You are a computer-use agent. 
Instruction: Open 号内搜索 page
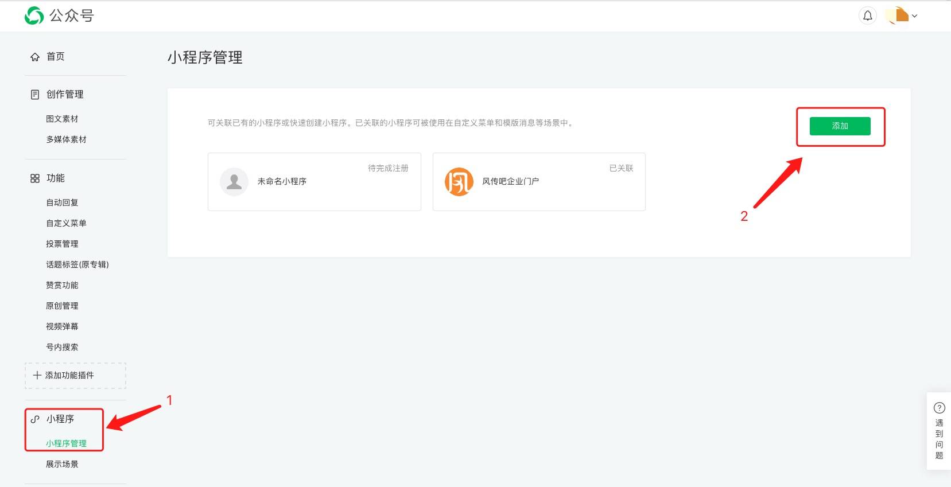click(62, 347)
